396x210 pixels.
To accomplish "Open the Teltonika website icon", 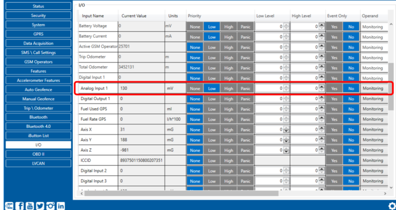I will [9, 206].
